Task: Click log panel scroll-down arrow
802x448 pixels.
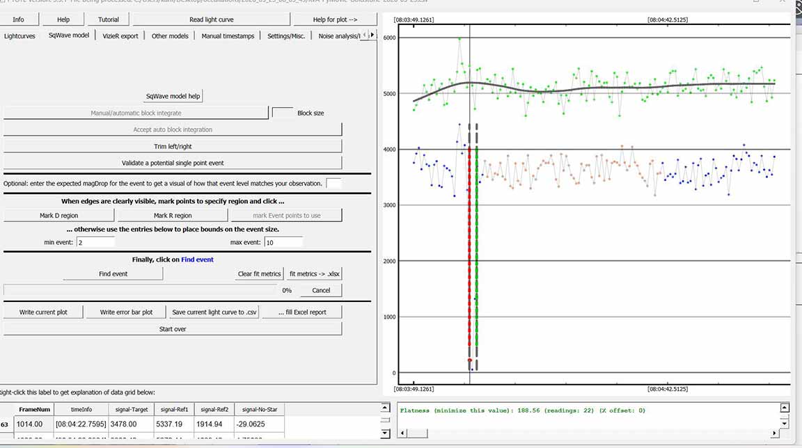Action: coord(784,424)
